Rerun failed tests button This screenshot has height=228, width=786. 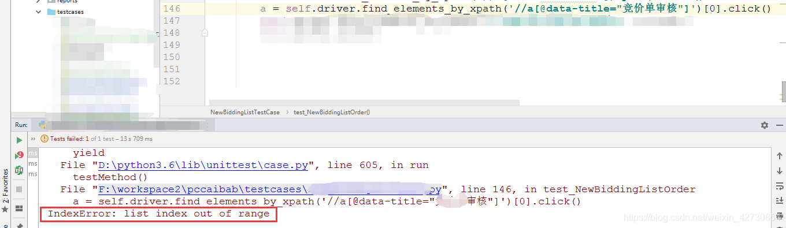[x=19, y=155]
